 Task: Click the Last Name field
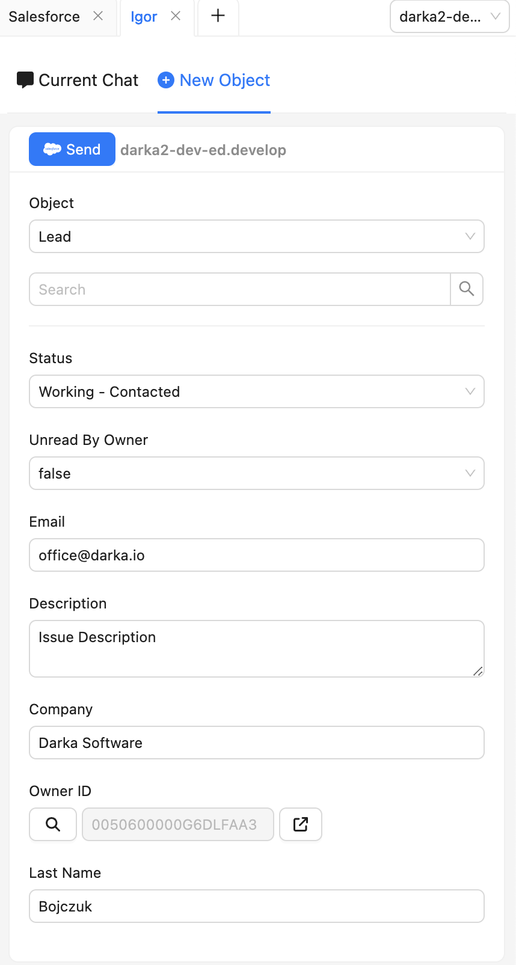tap(257, 907)
